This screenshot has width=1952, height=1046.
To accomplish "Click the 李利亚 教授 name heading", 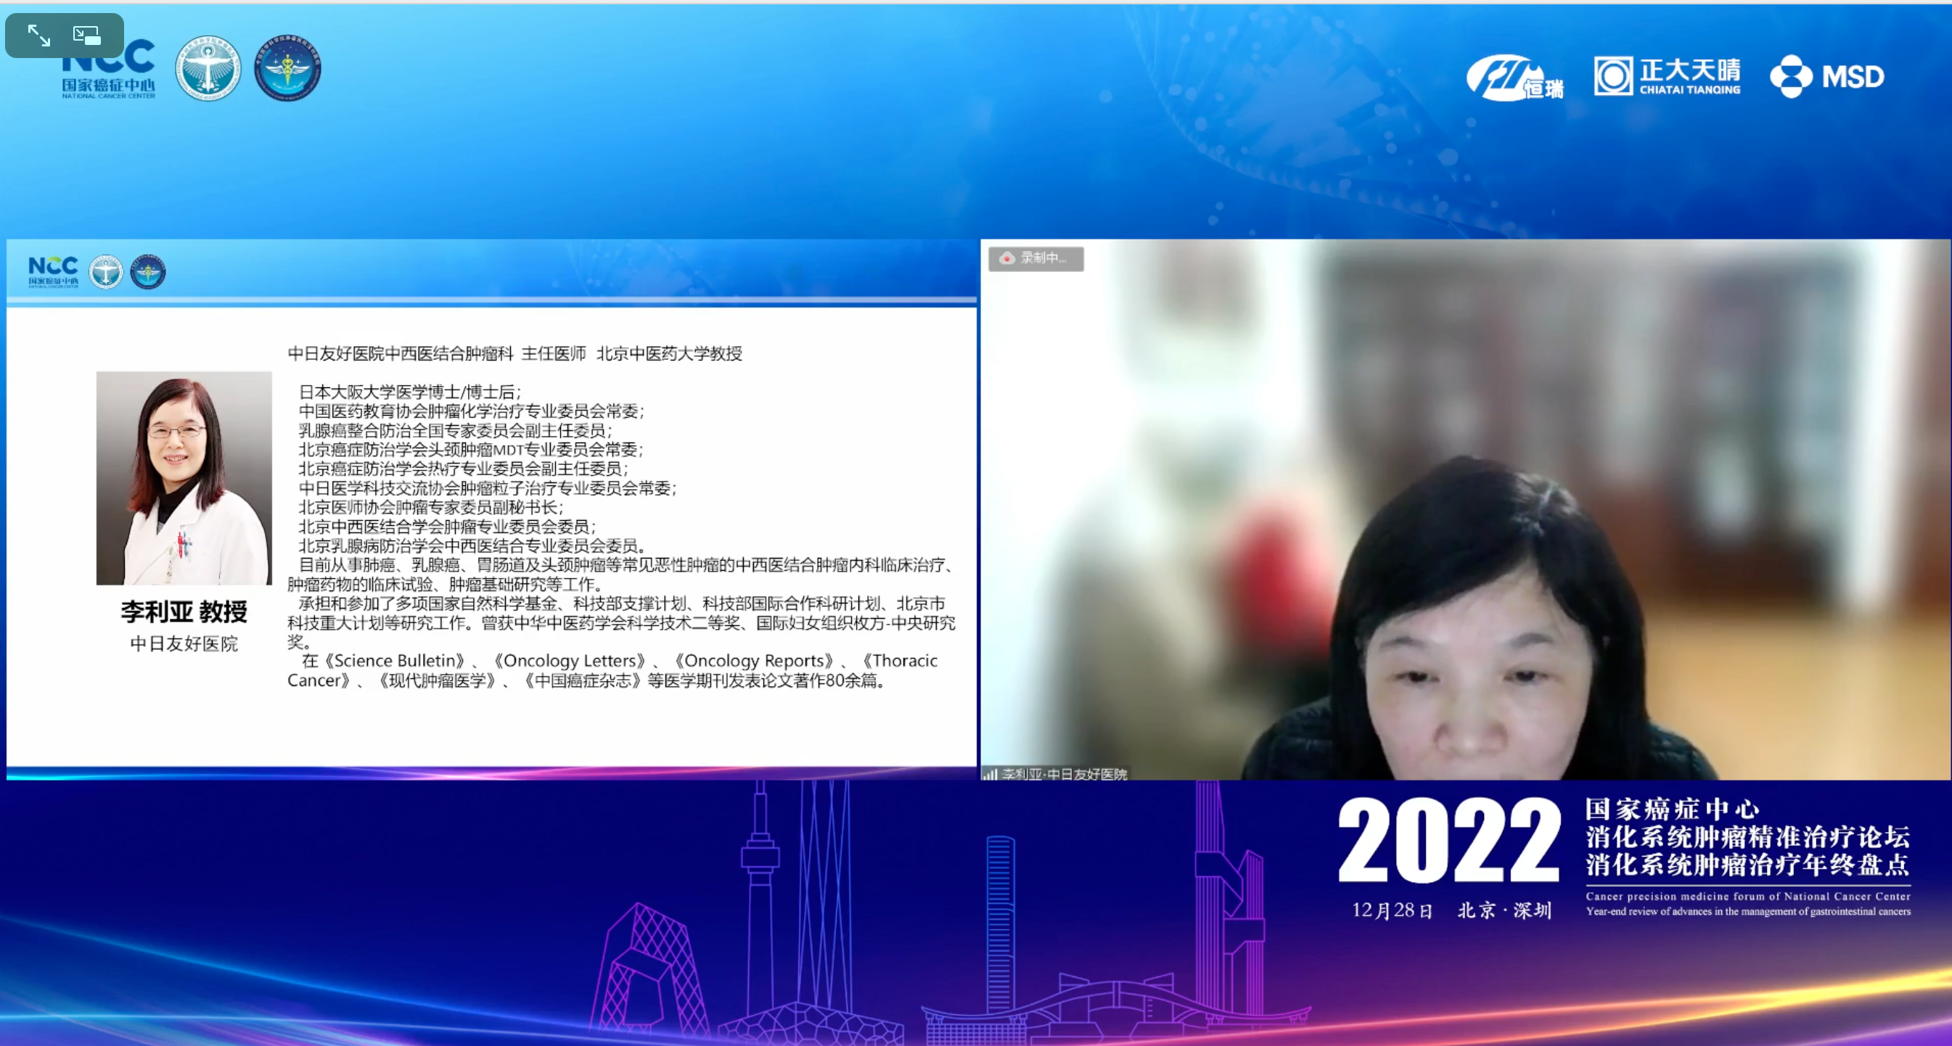I will (184, 611).
